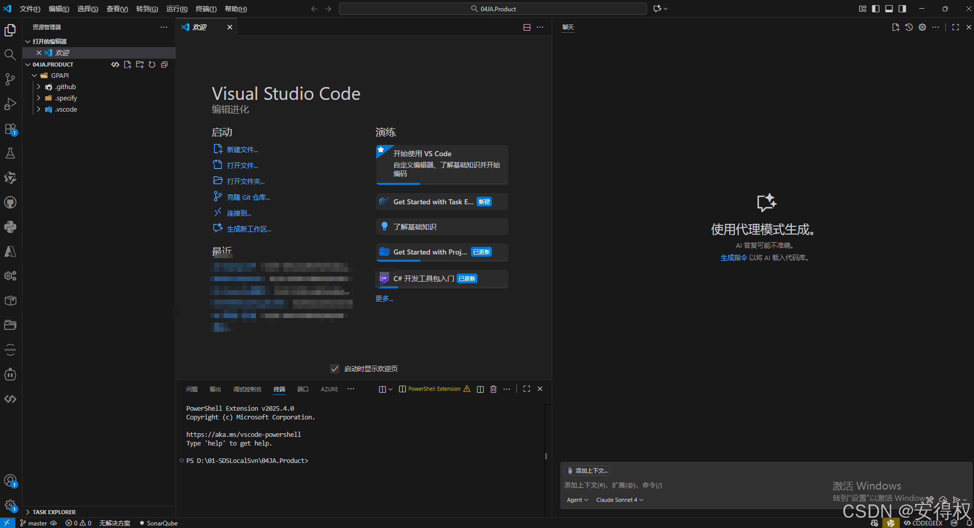The width and height of the screenshot is (974, 528).
Task: Open the 文件 (File) menu
Action: pos(30,9)
